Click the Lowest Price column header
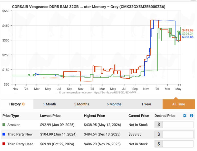 point(50,116)
